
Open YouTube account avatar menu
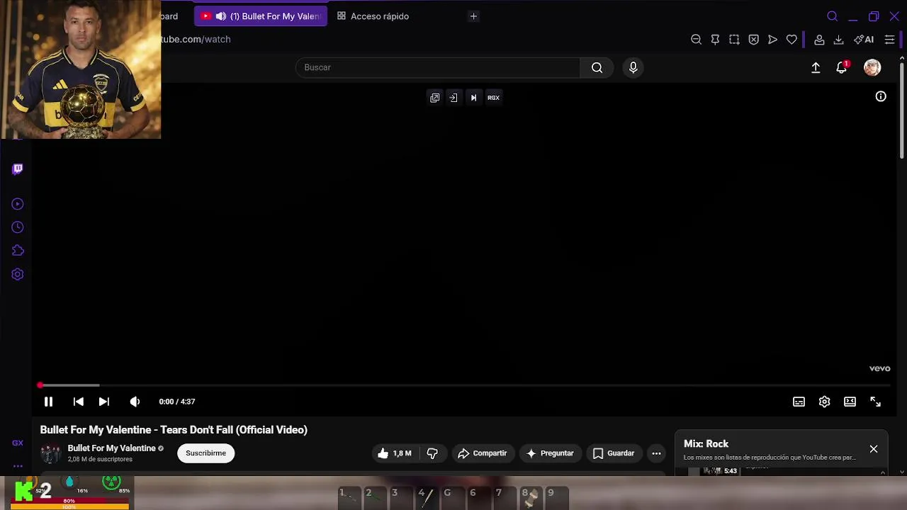tap(872, 67)
